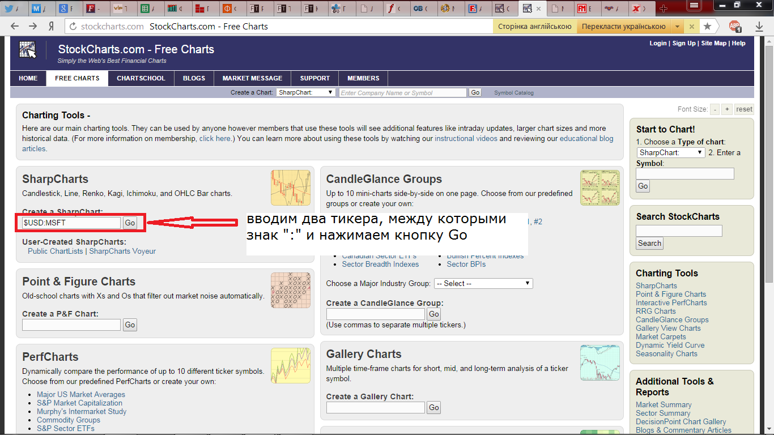Click the browser forward arrow
This screenshot has width=774, height=435.
click(x=33, y=27)
